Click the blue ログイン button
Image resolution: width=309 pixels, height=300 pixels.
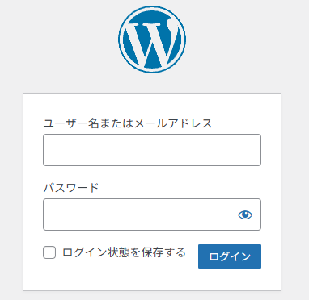click(230, 256)
